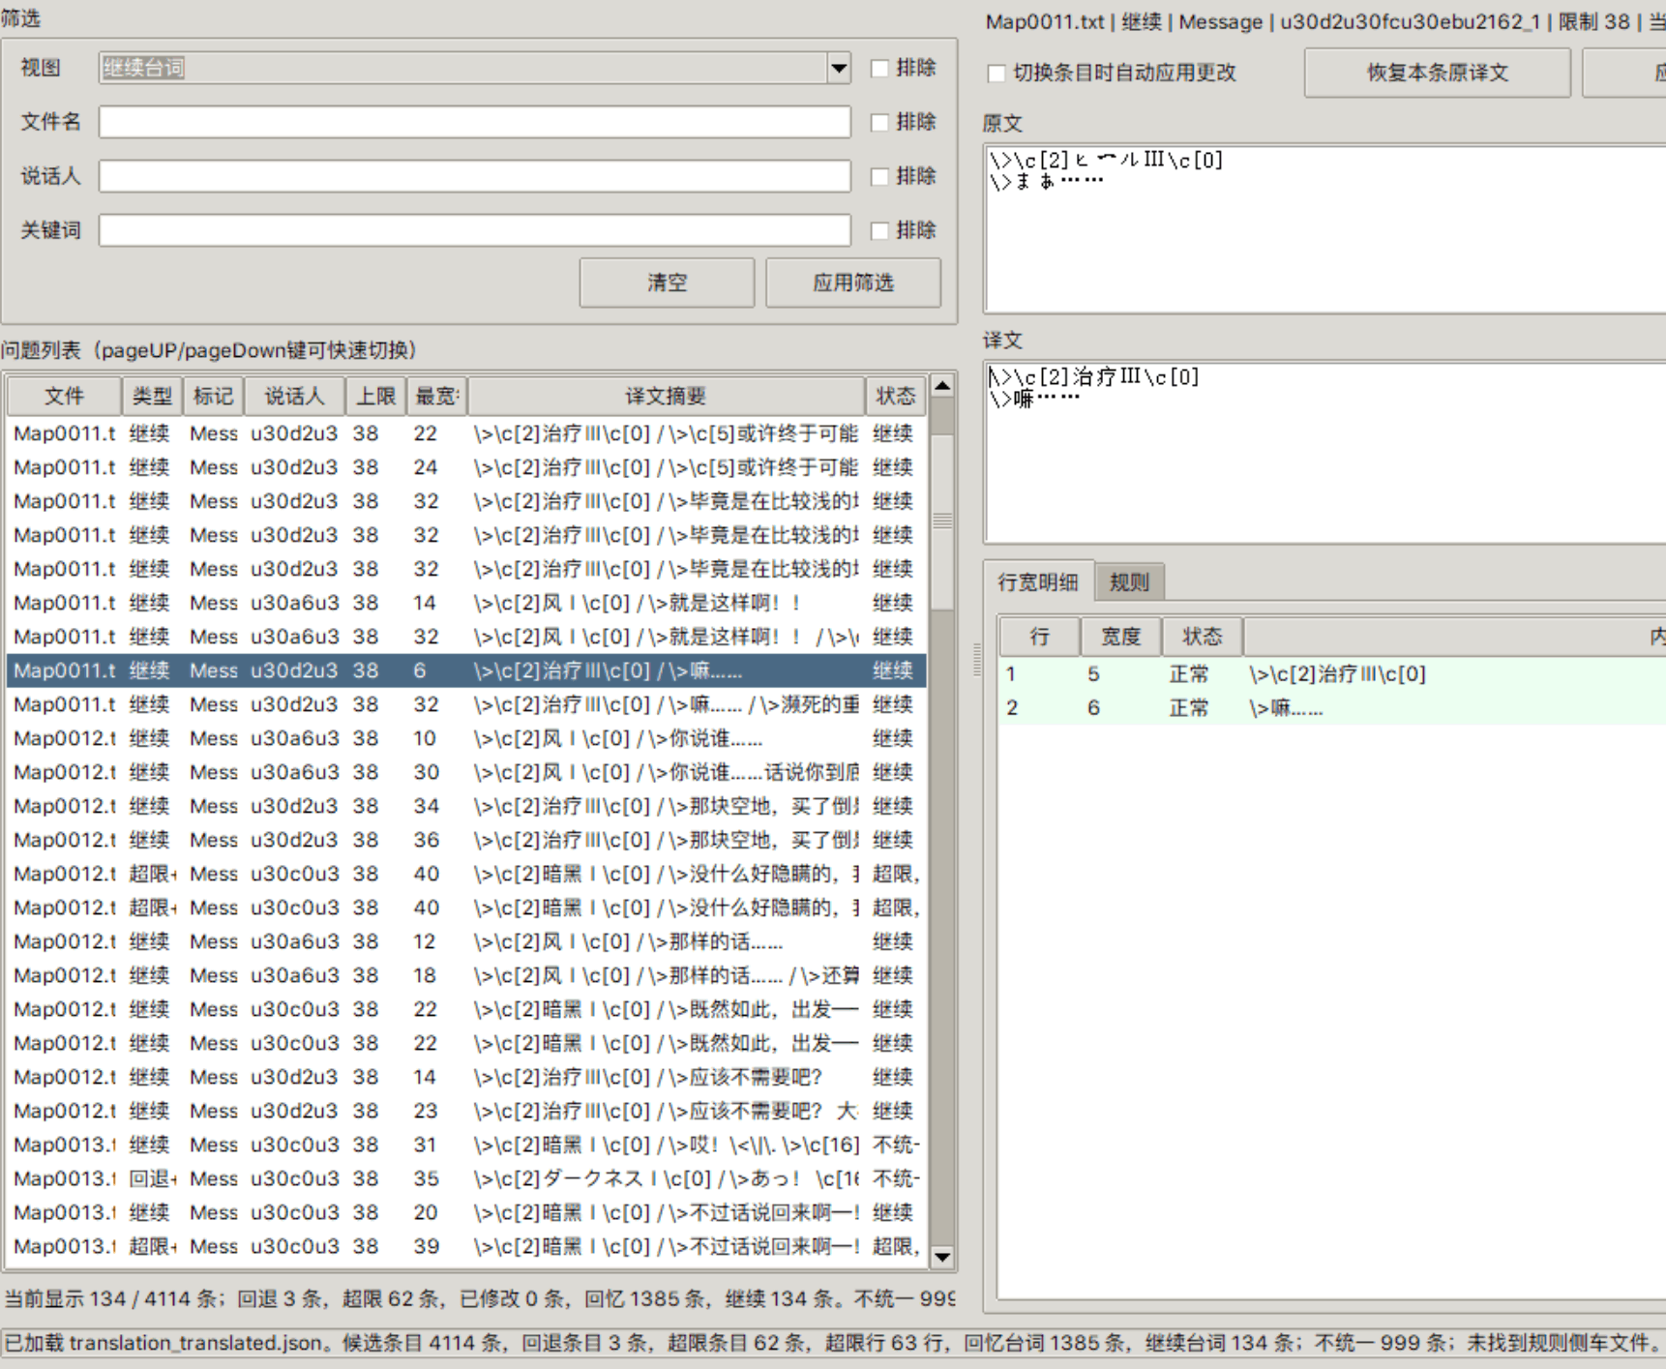Click the 宽度 header in detail table
The image size is (1666, 1369).
[1120, 637]
